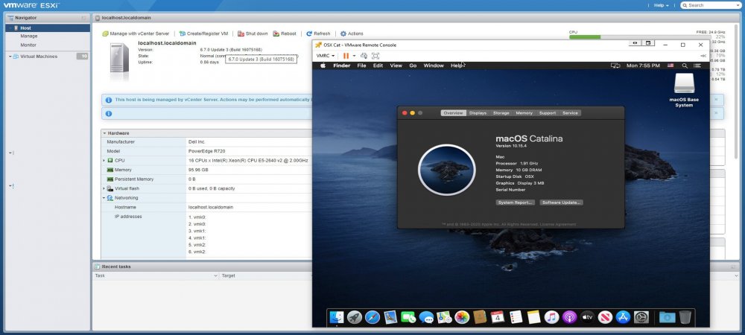Open the Finder Window menu

pos(434,66)
